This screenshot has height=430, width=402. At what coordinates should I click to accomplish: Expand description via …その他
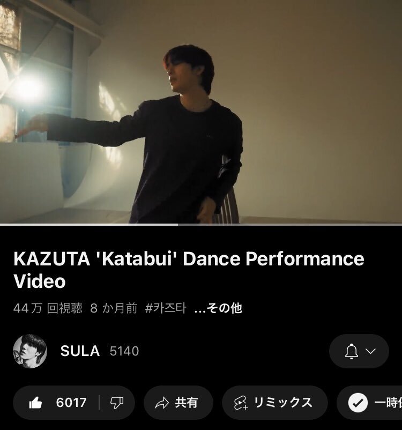coord(218,308)
